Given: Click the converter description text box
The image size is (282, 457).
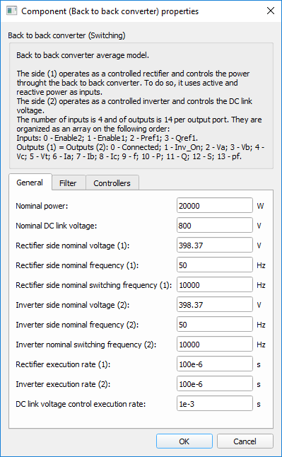Looking at the screenshot, I should tap(141, 106).
